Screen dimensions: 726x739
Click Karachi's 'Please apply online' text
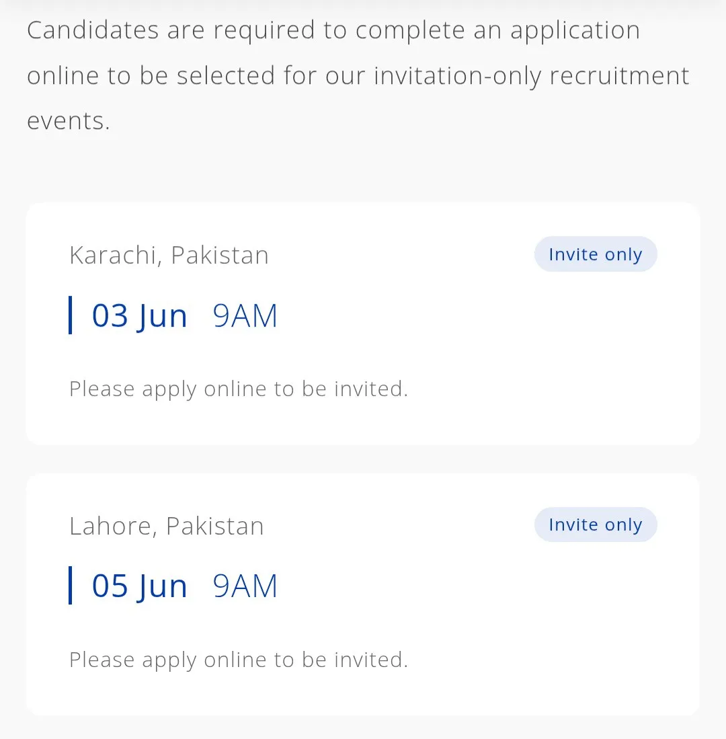(x=239, y=389)
